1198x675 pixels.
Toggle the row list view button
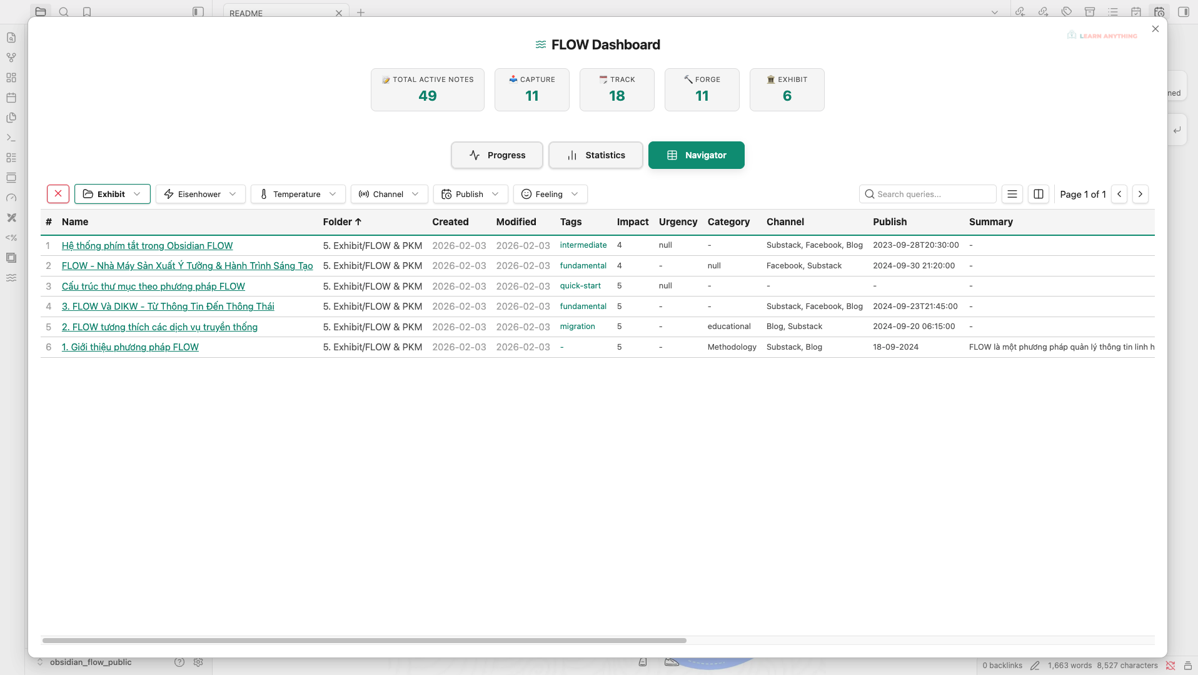[x=1012, y=194]
